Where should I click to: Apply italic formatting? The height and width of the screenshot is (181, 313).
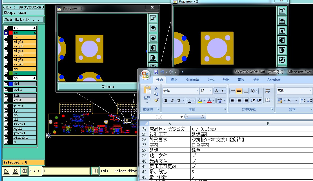coord(172,101)
